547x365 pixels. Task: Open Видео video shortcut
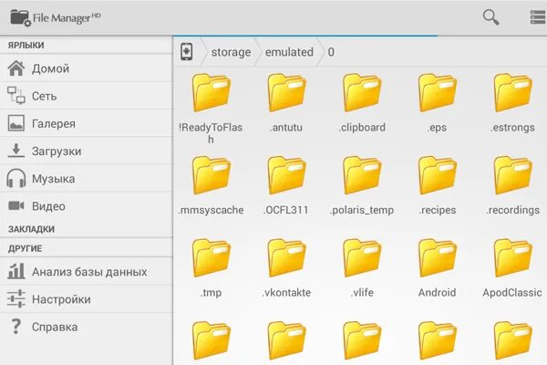coord(87,206)
